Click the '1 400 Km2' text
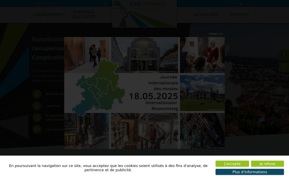This screenshot has width=289, height=180. pyautogui.click(x=53, y=106)
